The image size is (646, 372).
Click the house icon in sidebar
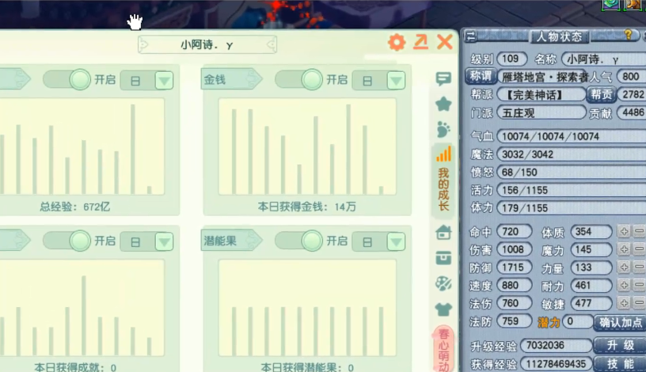(443, 232)
